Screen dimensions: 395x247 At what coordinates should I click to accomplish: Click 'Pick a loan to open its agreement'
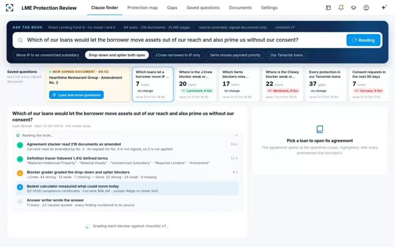coord(320,141)
